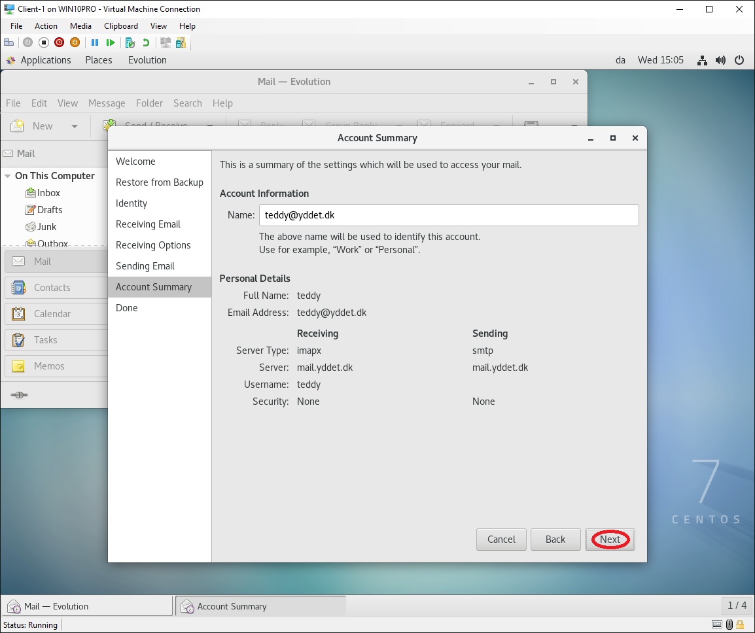
Task: Click the account Name input field
Action: pyautogui.click(x=449, y=215)
